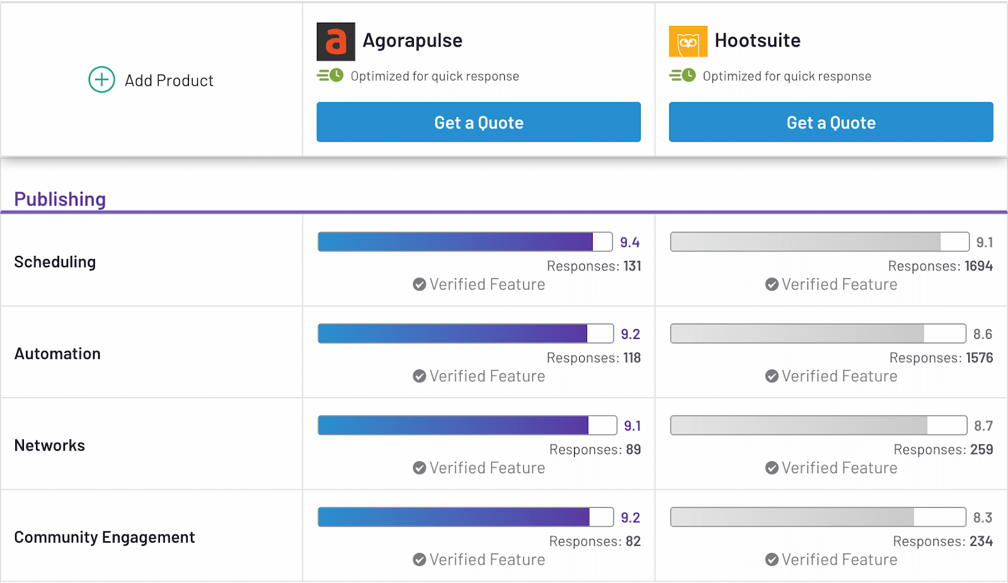Click Agorapulse Scheduling rating bar
The width and height of the screenshot is (1008, 583).
[x=465, y=242]
